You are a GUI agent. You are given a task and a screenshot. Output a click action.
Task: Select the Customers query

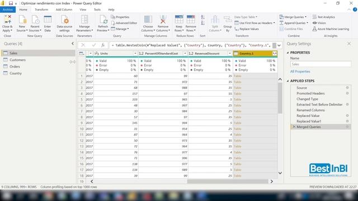[x=38, y=60]
